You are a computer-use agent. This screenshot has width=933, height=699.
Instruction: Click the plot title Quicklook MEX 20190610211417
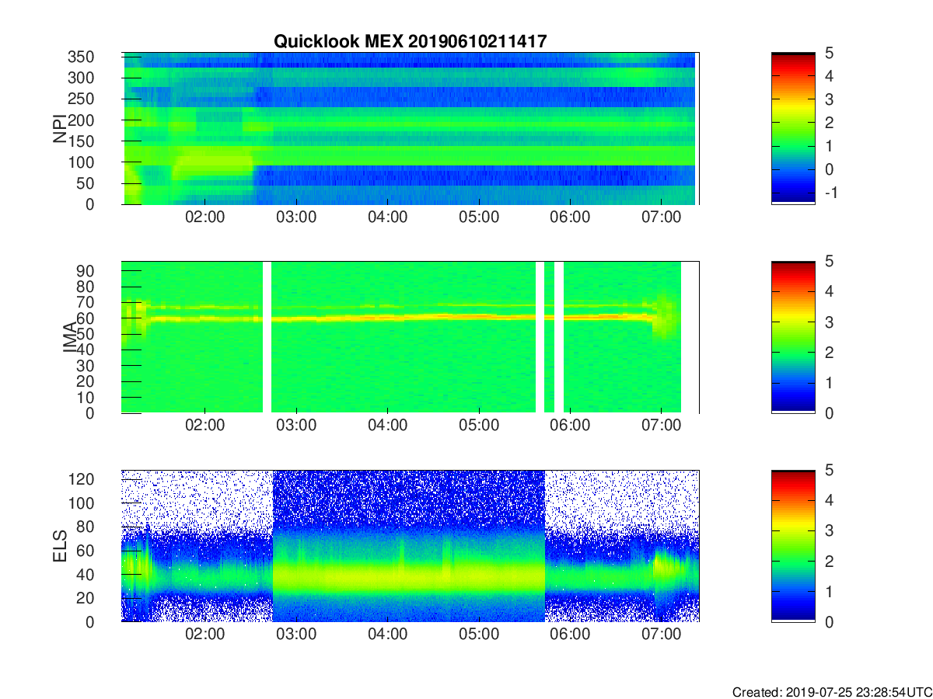pyautogui.click(x=410, y=42)
